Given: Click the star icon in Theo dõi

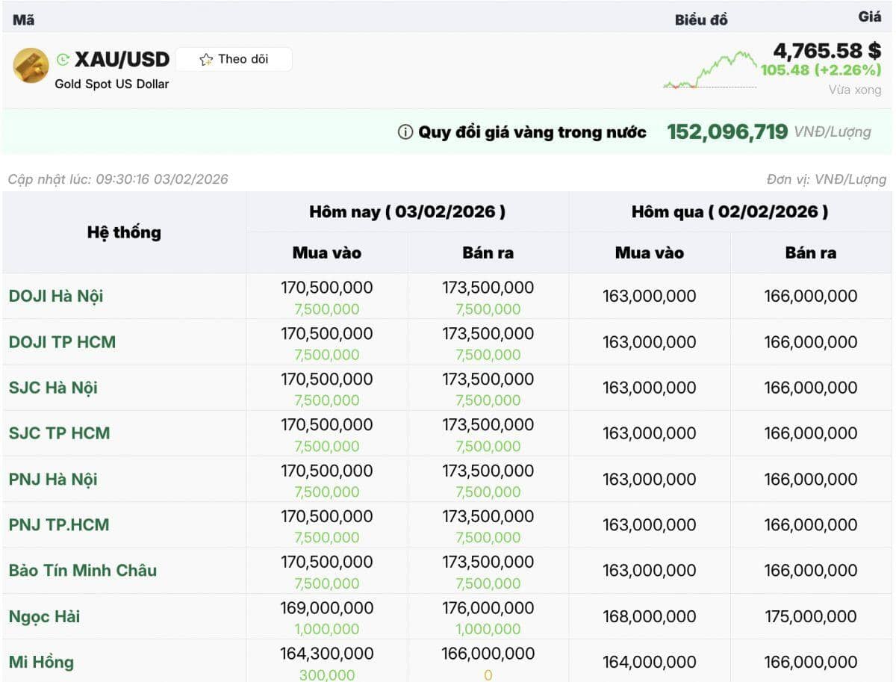Looking at the screenshot, I should pyautogui.click(x=206, y=60).
